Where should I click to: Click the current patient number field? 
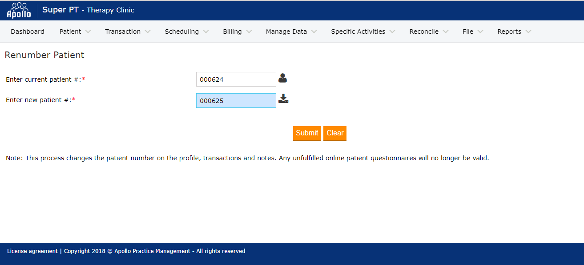[x=236, y=79]
